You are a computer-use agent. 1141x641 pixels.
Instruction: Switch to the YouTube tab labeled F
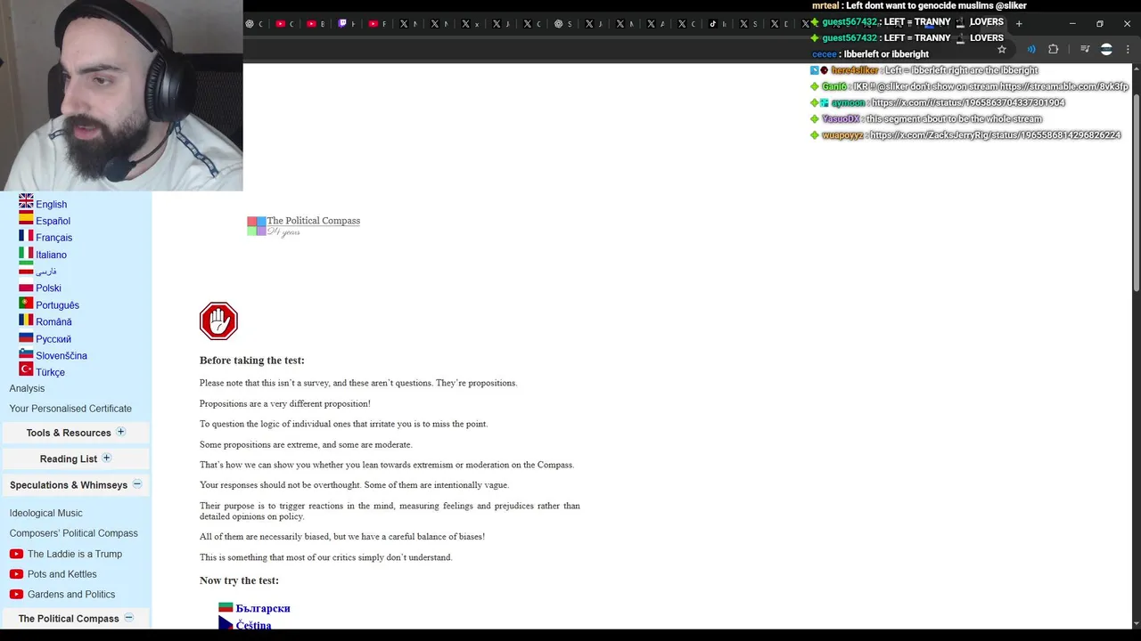pyautogui.click(x=377, y=24)
